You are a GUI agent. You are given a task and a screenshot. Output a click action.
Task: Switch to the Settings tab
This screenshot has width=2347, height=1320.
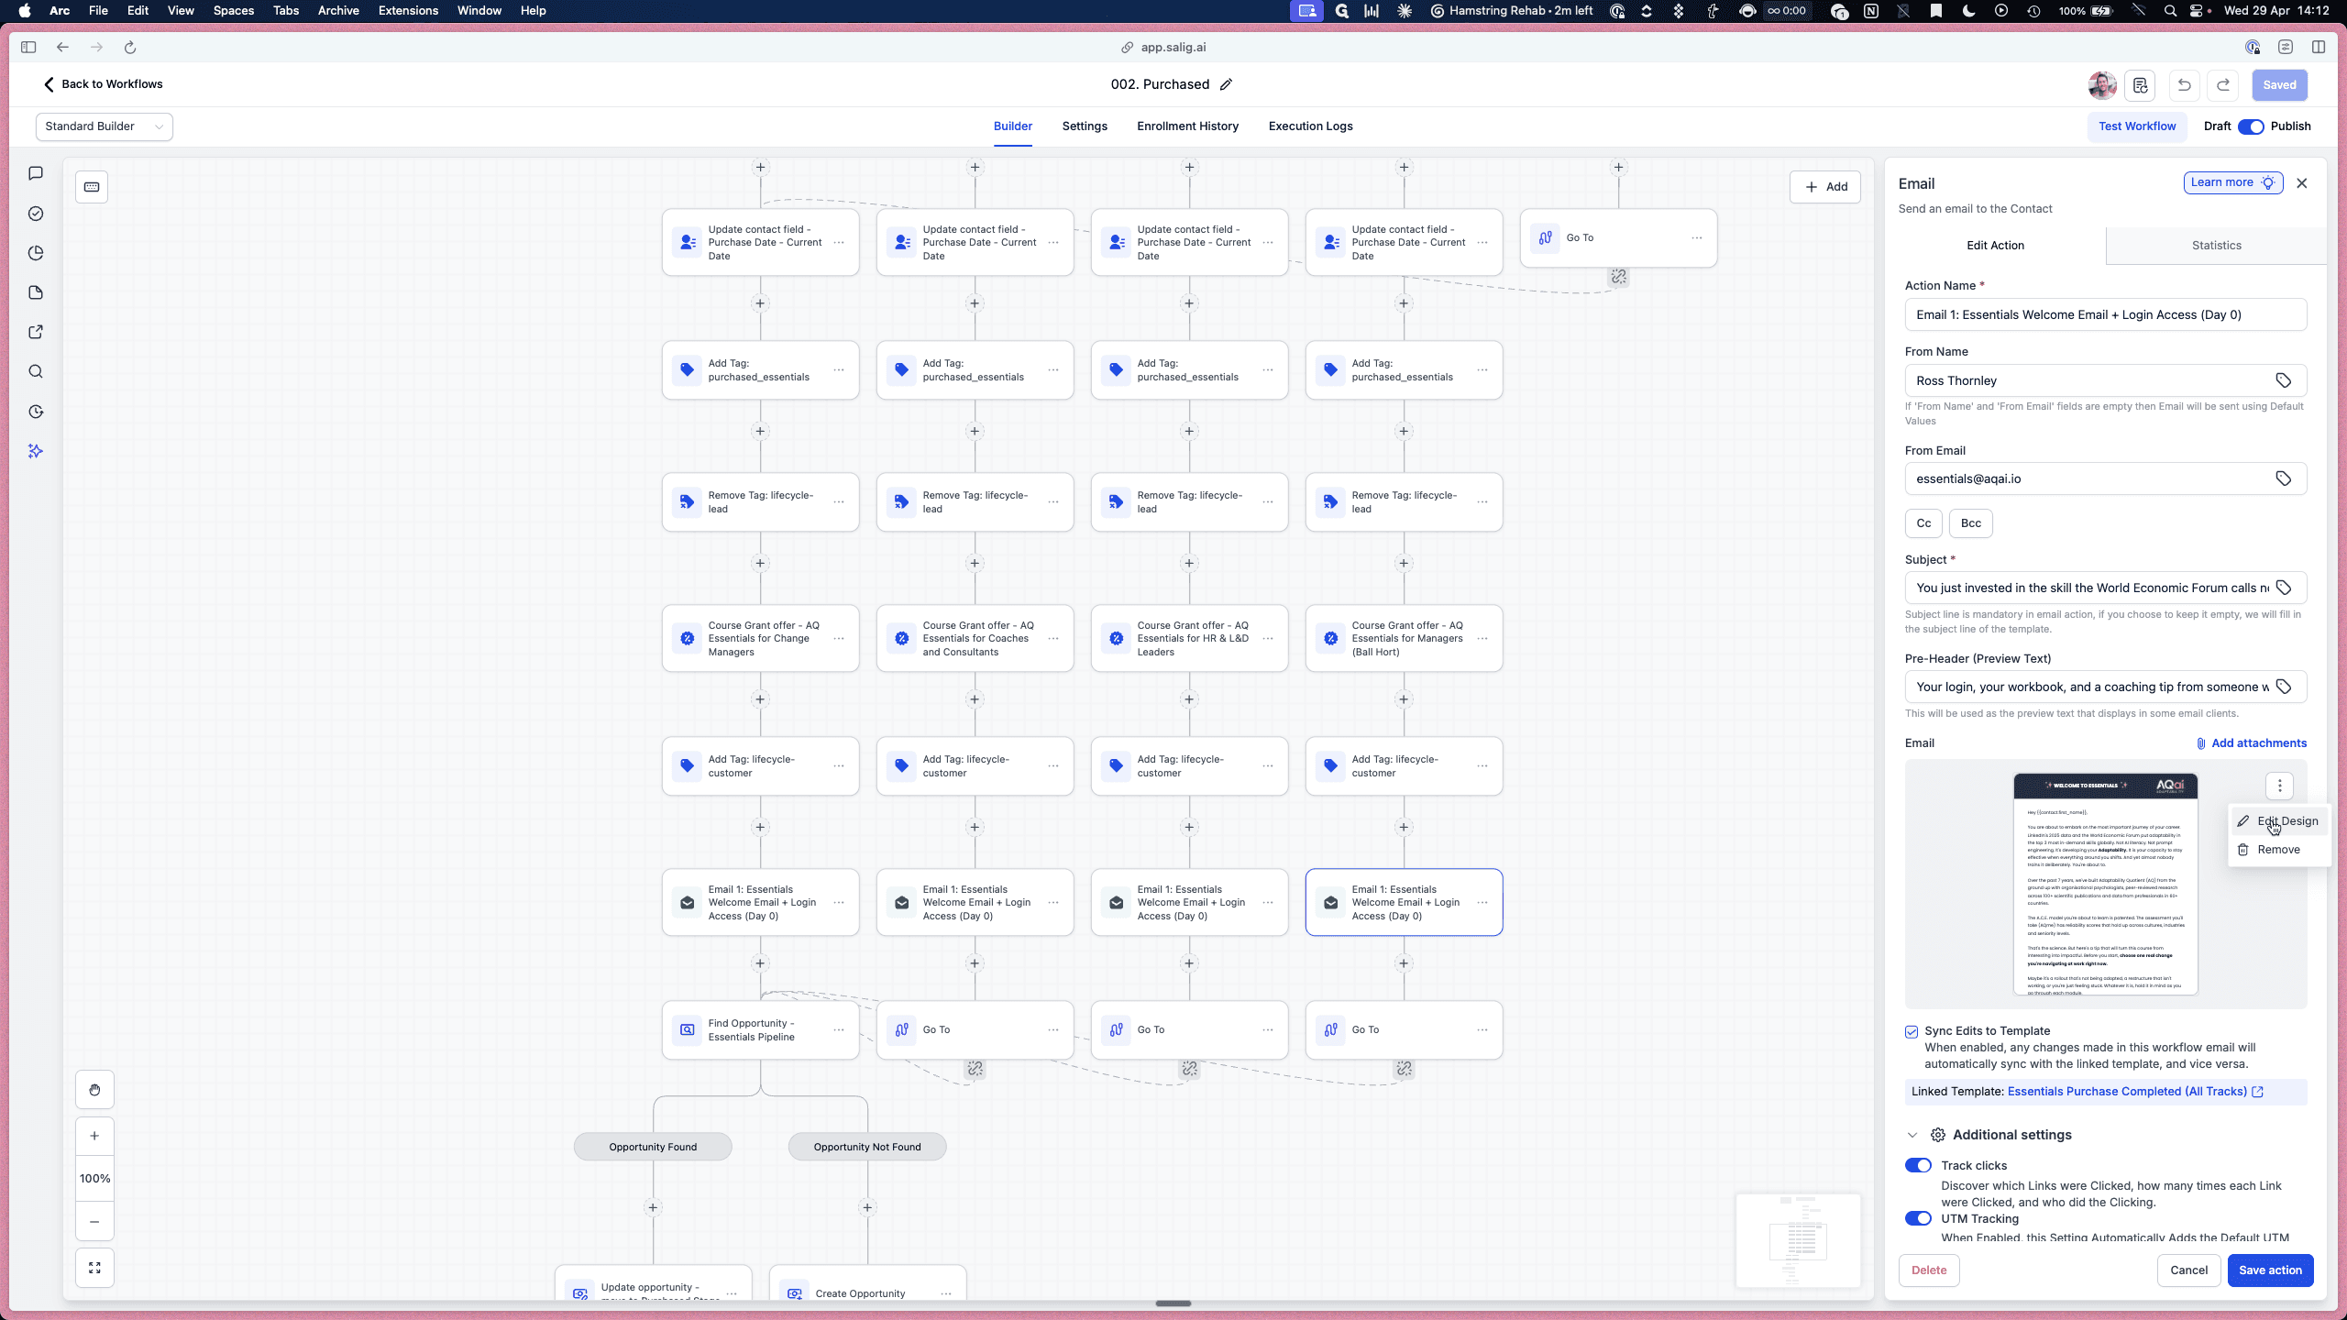click(1085, 126)
